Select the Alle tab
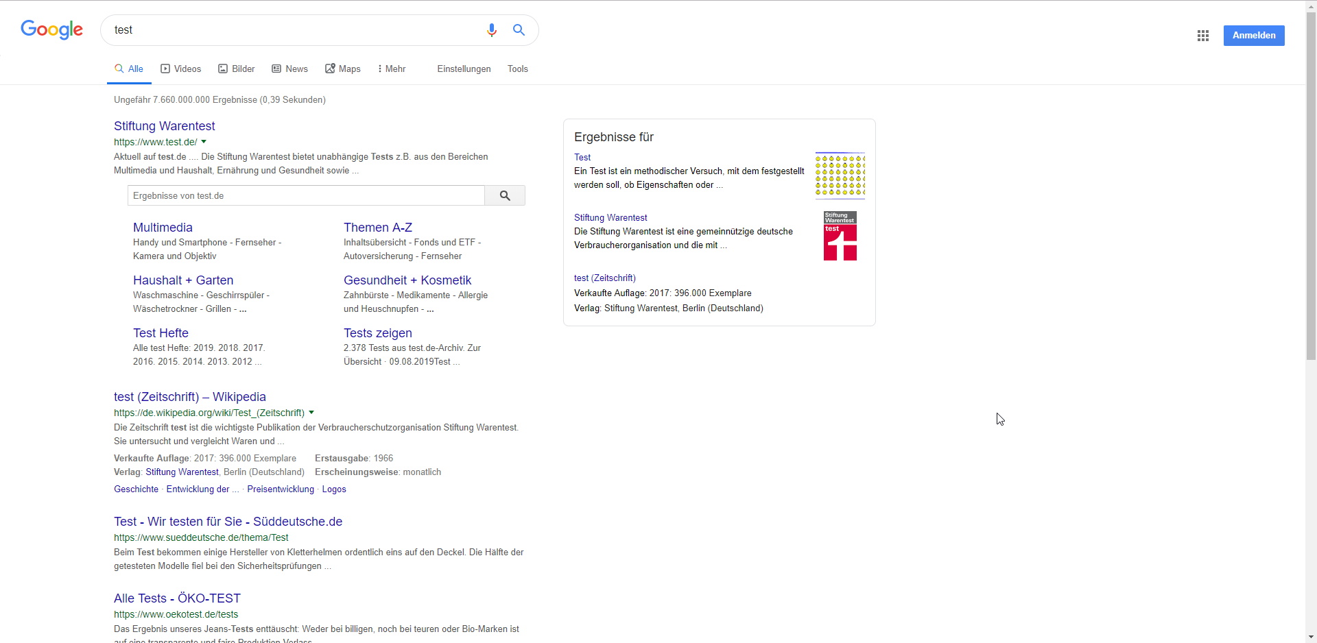Screen dimensions: 1317x643 tap(129, 69)
